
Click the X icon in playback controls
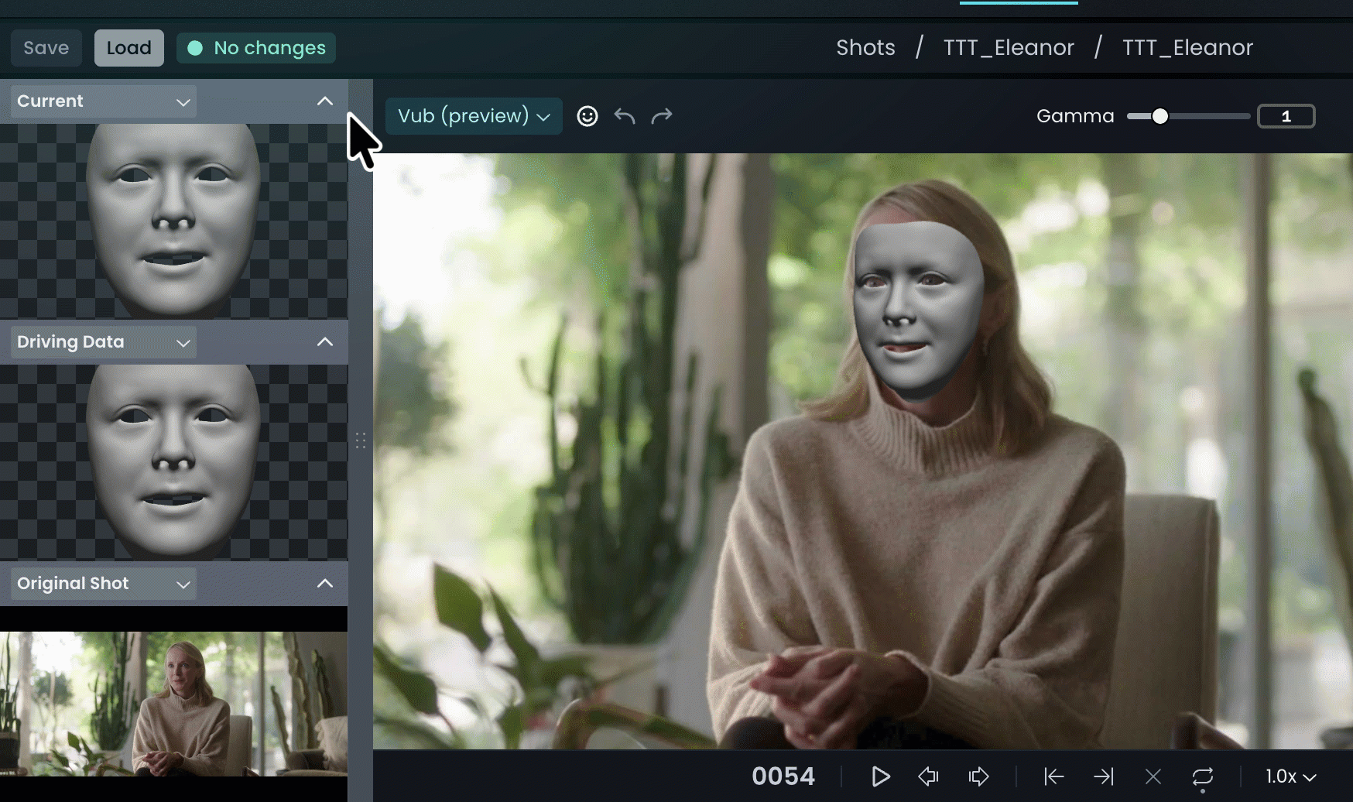click(x=1153, y=776)
